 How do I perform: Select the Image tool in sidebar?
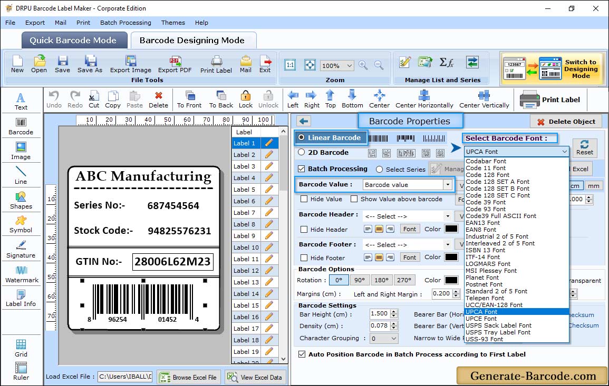(x=21, y=151)
